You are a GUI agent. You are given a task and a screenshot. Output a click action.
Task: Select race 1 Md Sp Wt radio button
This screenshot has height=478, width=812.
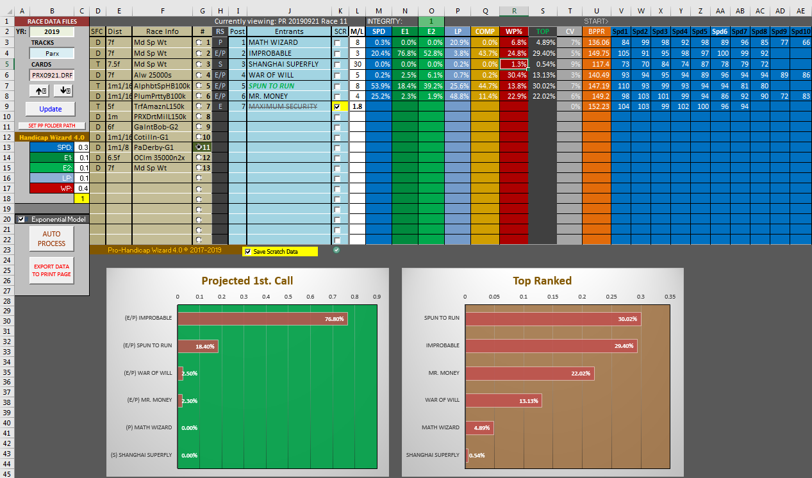[199, 43]
